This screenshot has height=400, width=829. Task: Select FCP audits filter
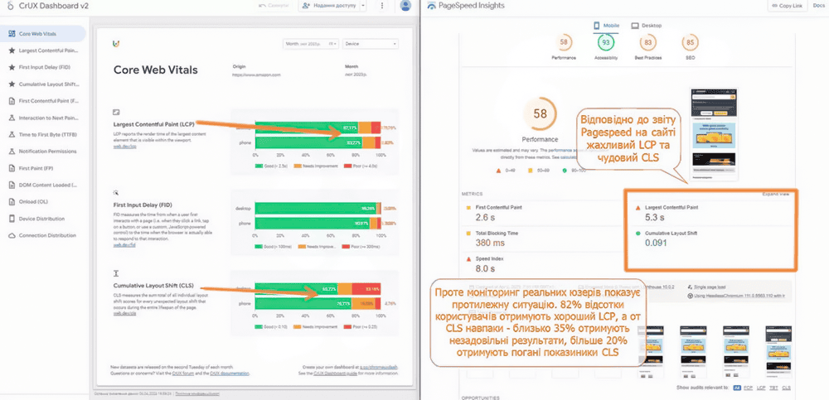[749, 388]
